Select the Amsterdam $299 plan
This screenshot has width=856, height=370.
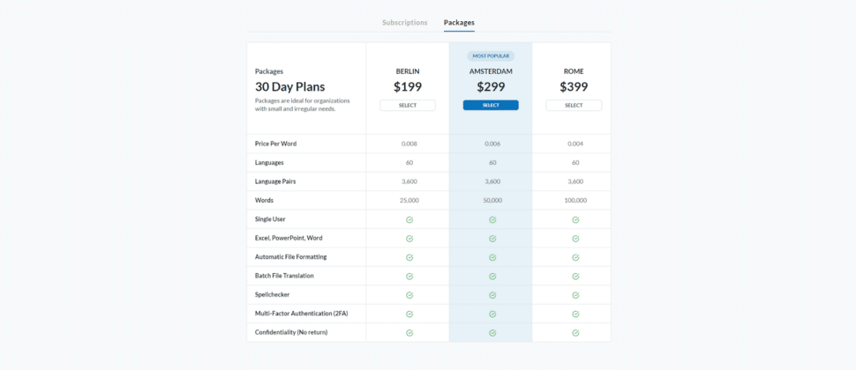[491, 105]
